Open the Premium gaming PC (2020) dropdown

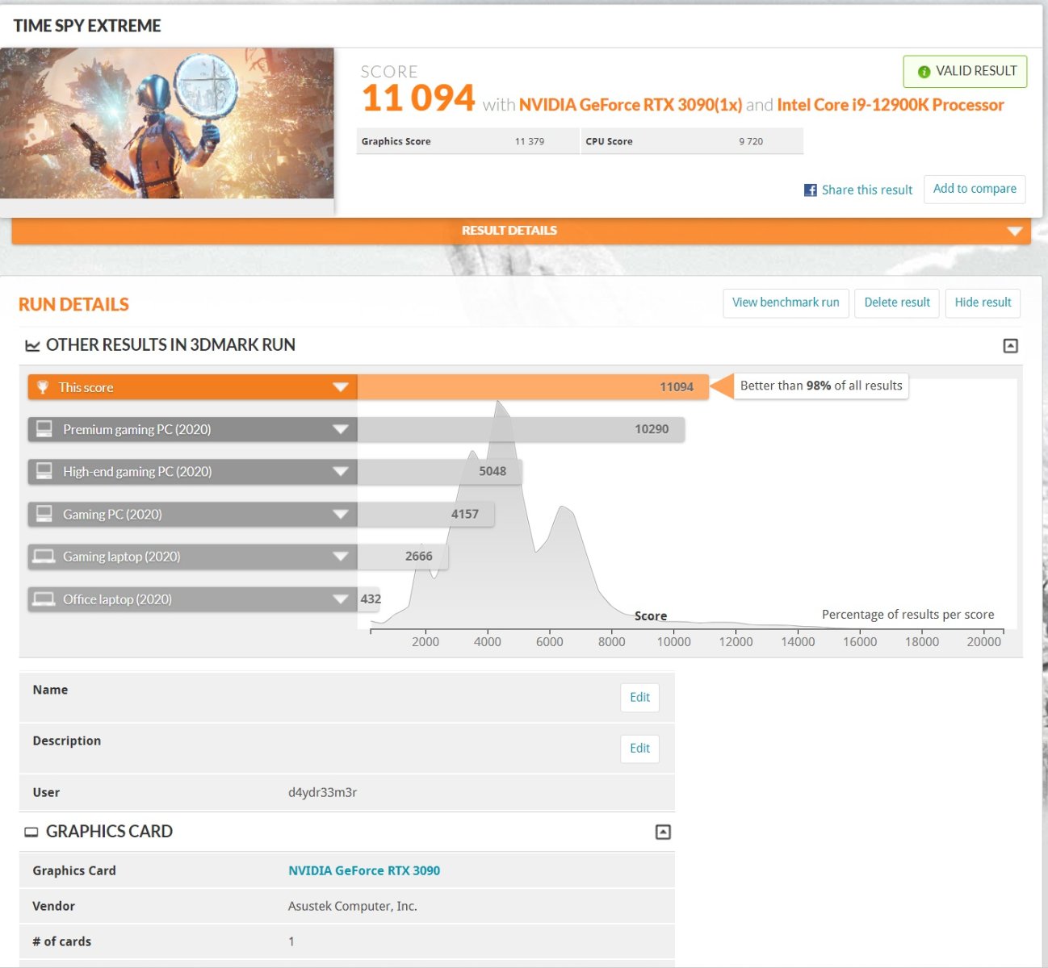[341, 429]
